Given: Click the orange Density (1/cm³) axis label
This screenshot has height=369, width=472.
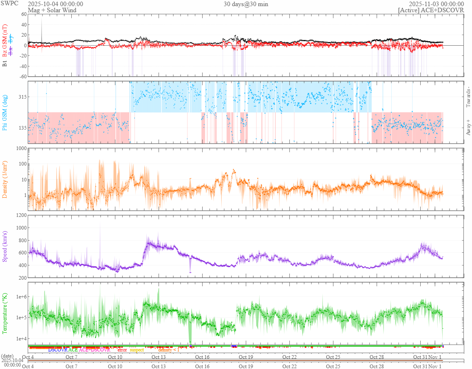Looking at the screenshot, I should click(5, 179).
